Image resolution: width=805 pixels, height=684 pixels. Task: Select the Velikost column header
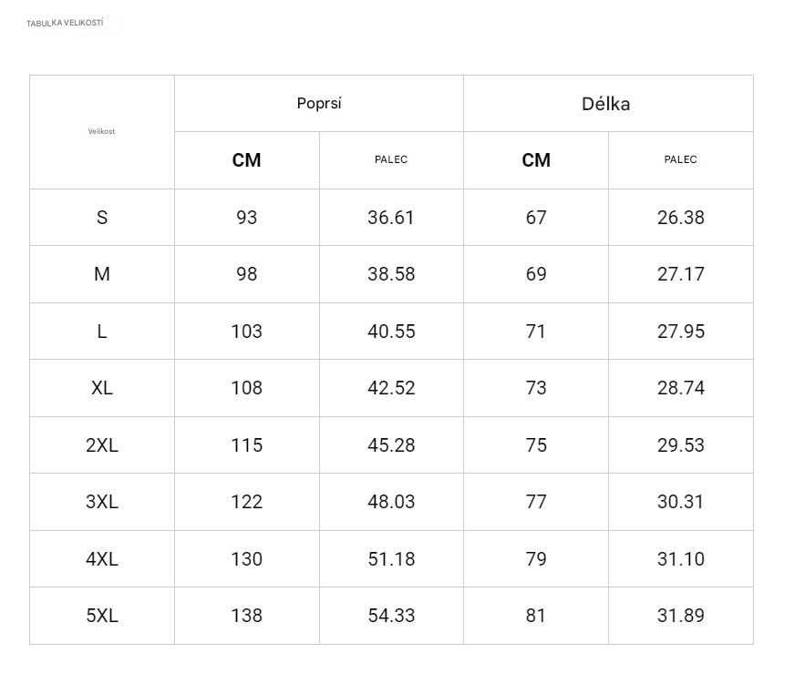click(x=101, y=131)
